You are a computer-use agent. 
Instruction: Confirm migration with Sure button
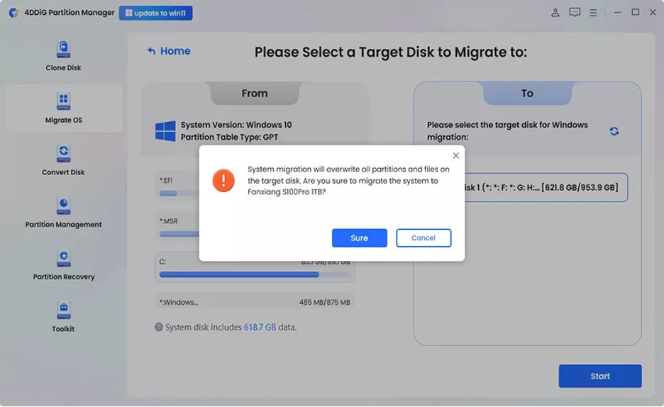click(x=360, y=238)
